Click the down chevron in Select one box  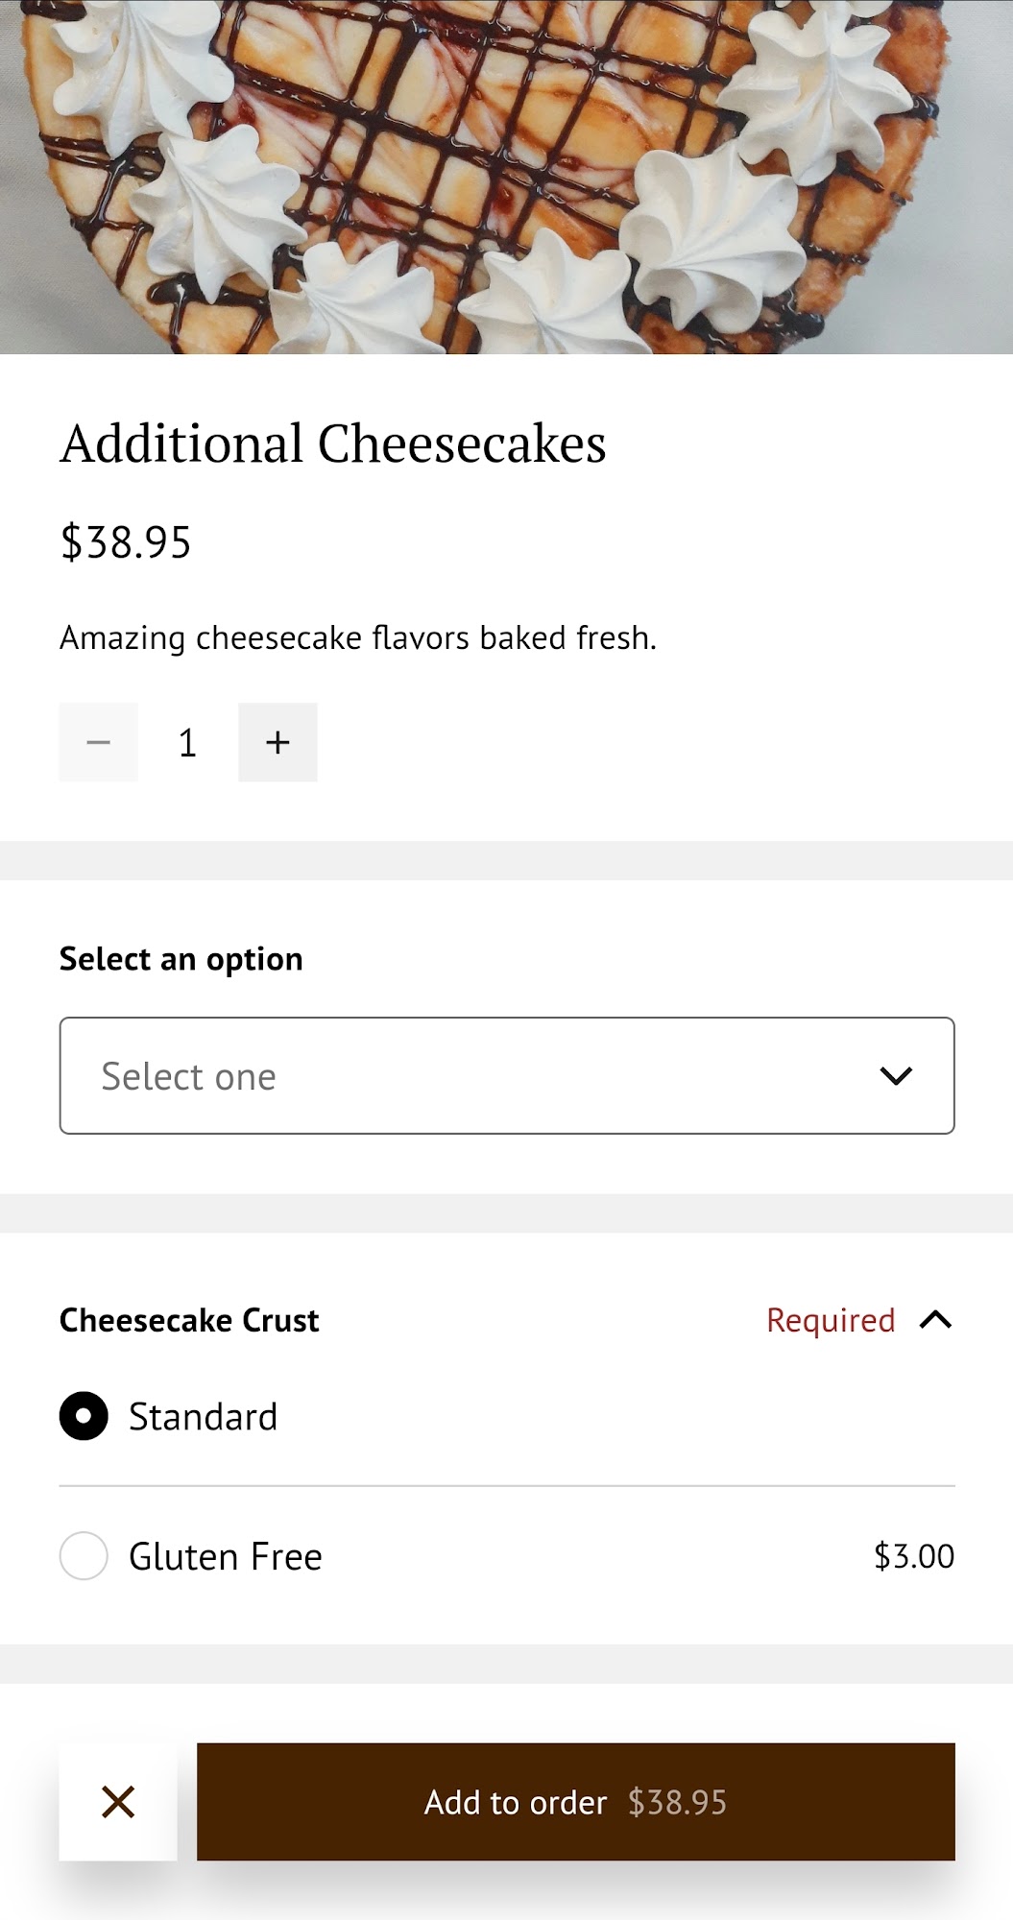895,1076
